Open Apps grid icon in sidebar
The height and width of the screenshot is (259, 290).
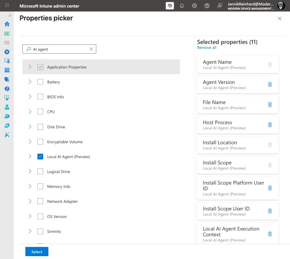pyautogui.click(x=7, y=70)
